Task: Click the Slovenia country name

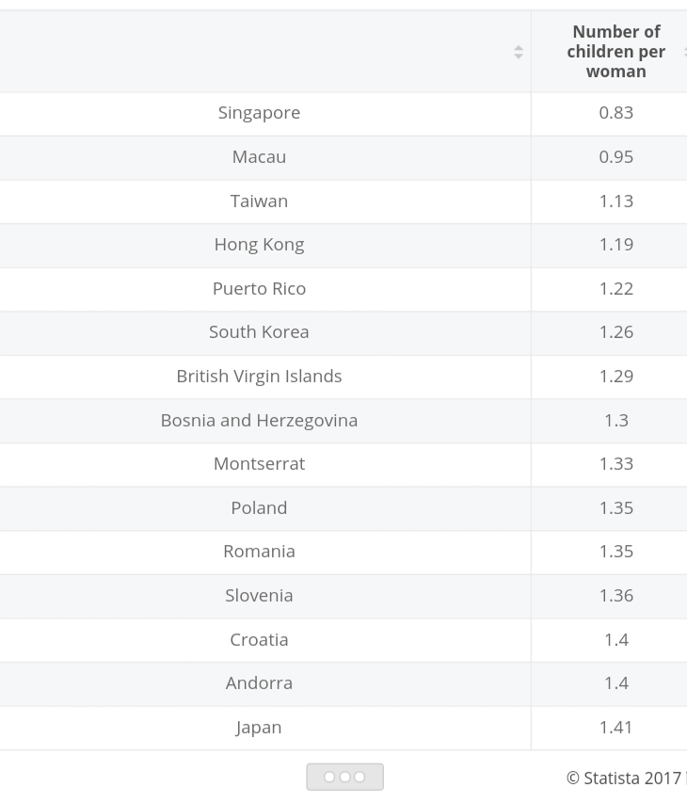Action: click(x=259, y=596)
